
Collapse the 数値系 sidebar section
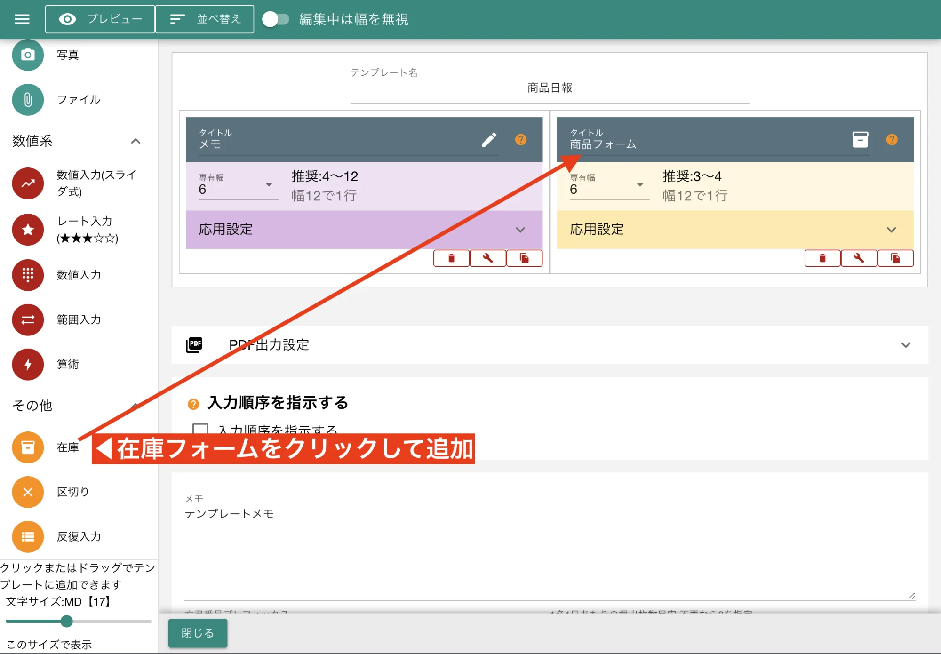click(136, 141)
